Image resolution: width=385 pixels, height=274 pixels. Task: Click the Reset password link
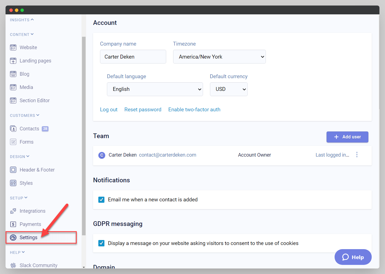click(x=143, y=110)
